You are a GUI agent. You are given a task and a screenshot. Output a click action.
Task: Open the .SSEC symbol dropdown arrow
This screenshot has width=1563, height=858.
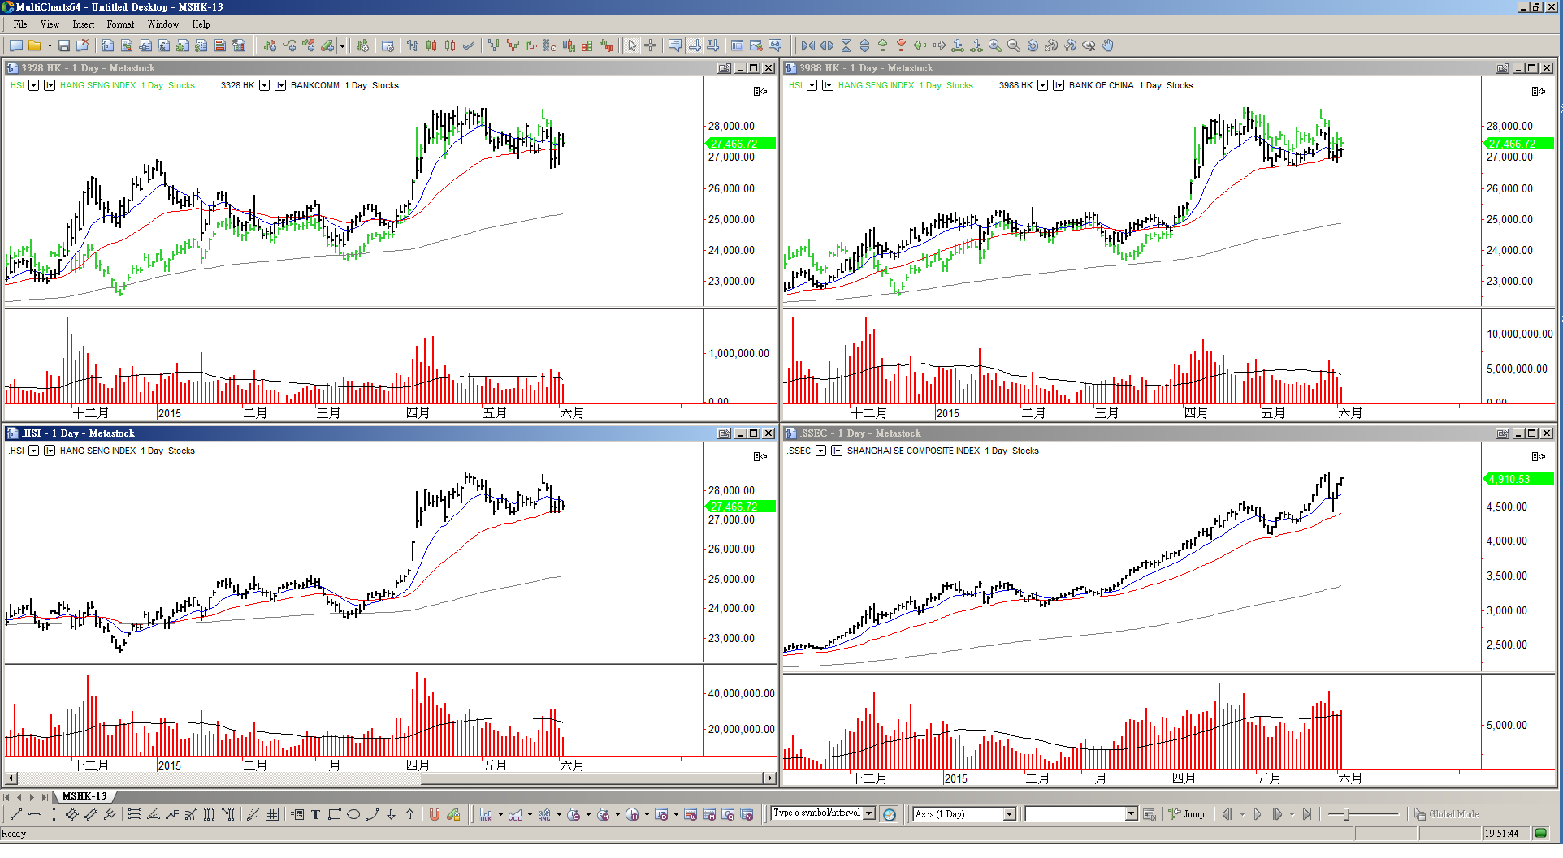tap(820, 451)
